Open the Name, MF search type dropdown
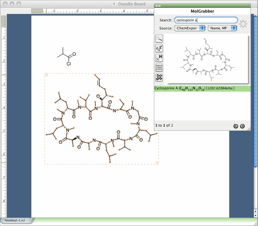 [x=222, y=28]
